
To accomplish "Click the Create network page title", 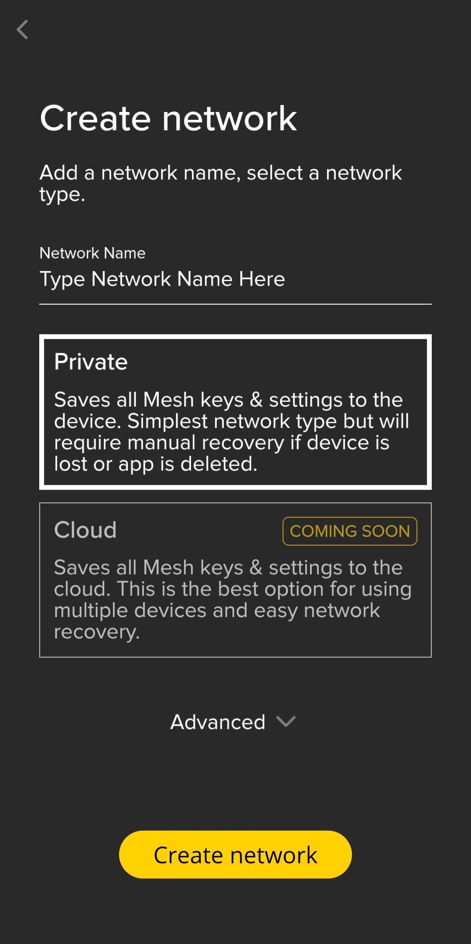I will coord(168,118).
